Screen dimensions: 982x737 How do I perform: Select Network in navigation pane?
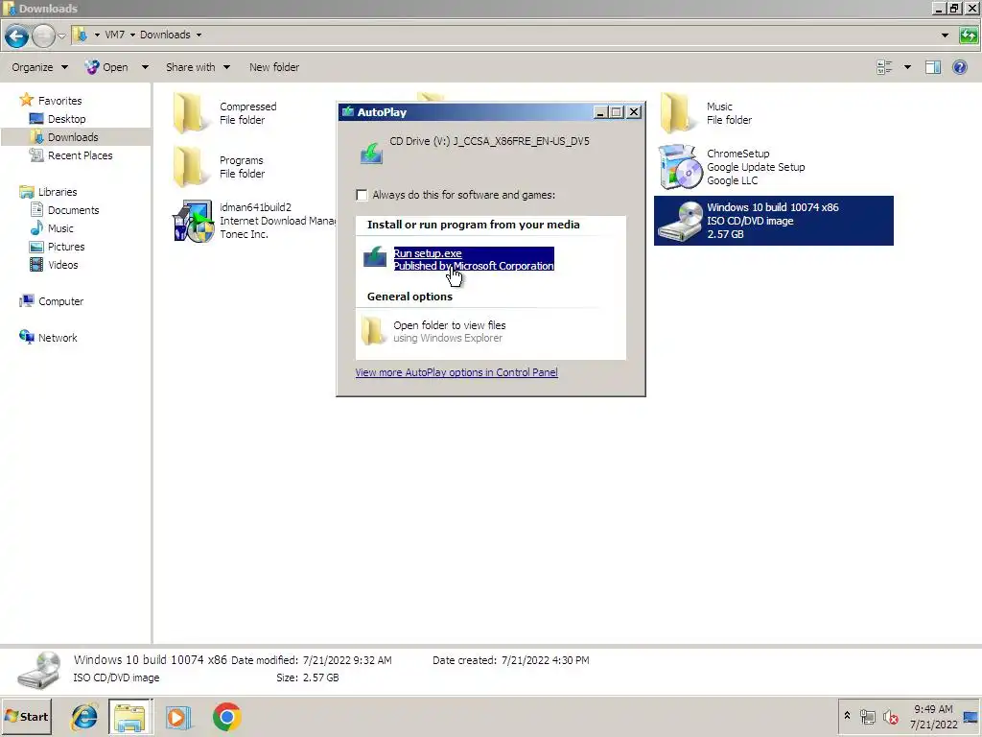tap(57, 337)
